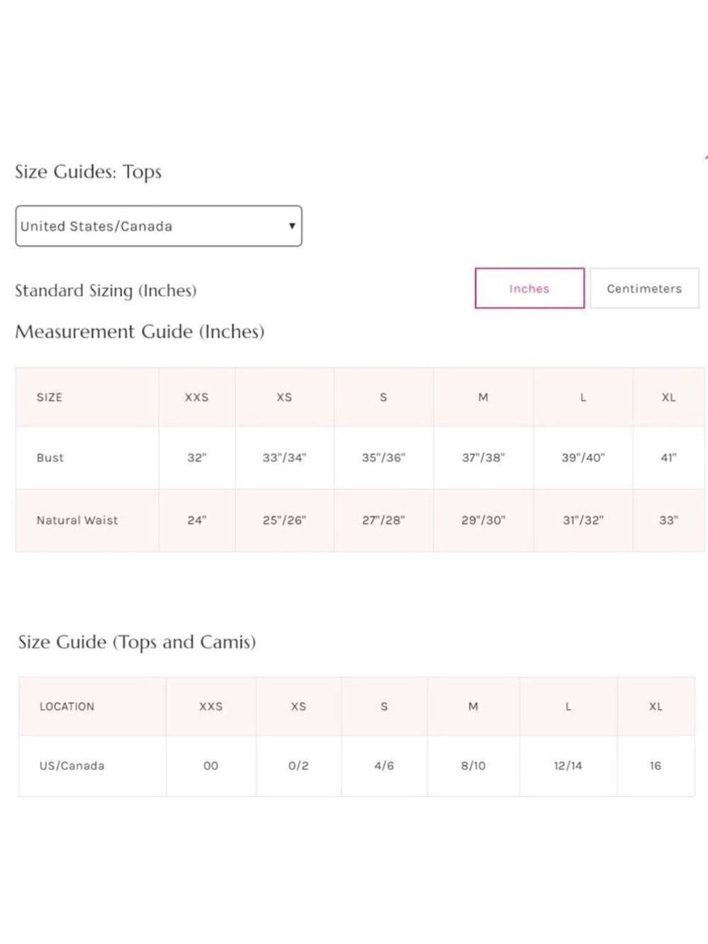Screen dimensions: 708x944
Task: Click the 00 size cell for XXS
Action: tap(211, 766)
